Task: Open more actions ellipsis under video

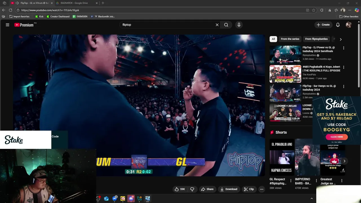Action: (x=262, y=189)
